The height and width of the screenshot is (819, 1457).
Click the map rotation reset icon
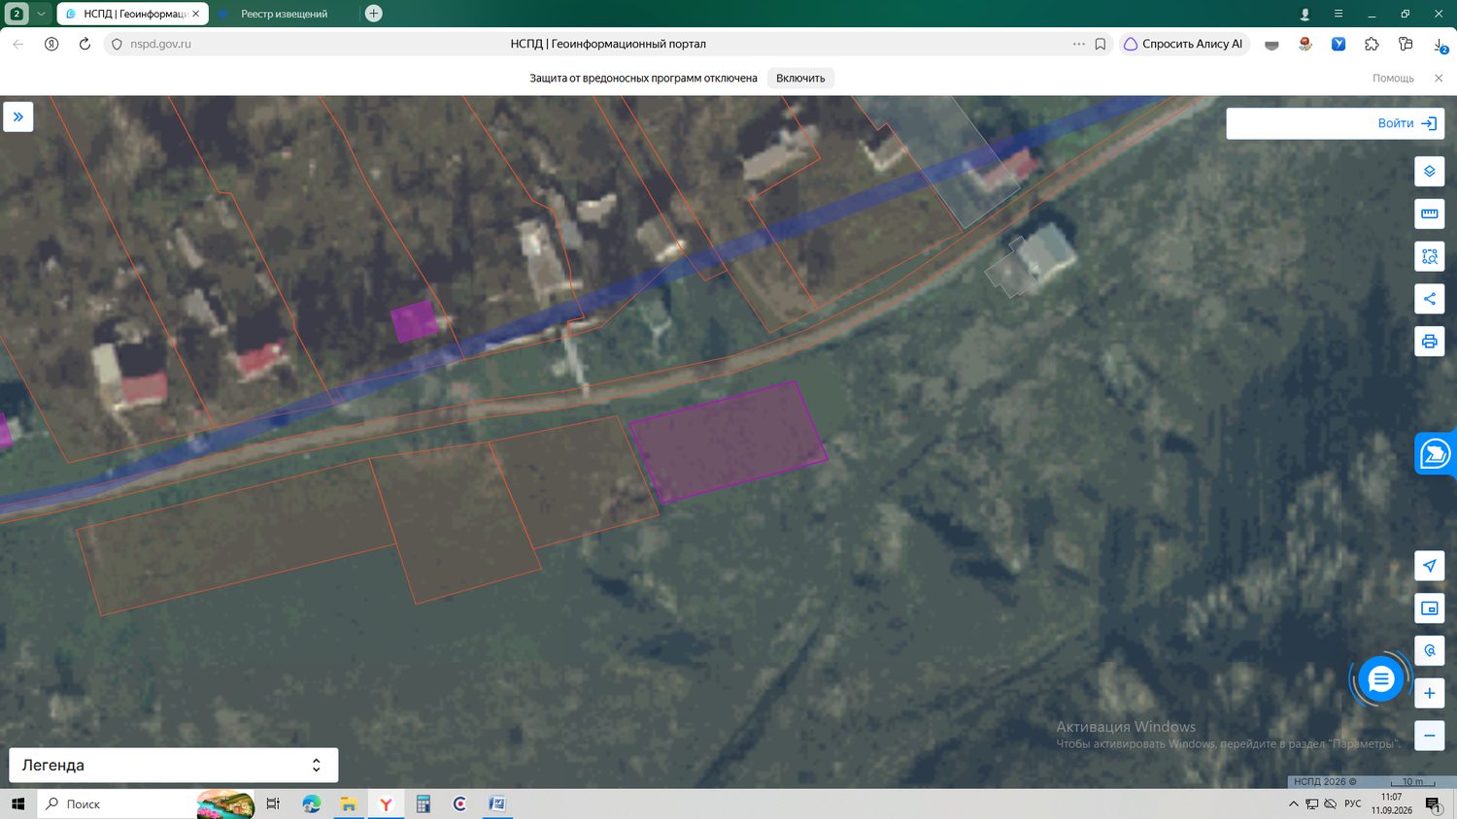[x=1429, y=650]
